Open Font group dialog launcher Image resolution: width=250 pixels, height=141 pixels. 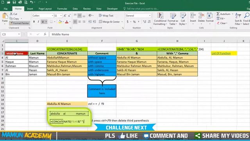click(x=70, y=28)
